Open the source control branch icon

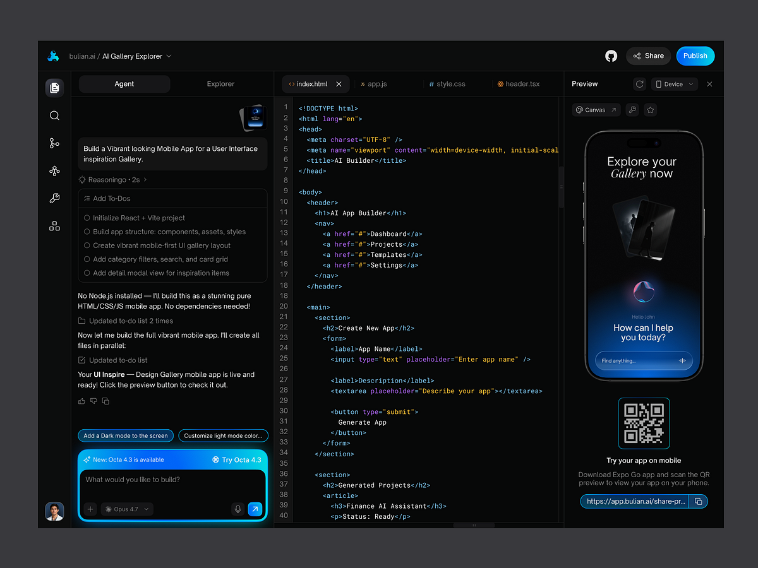coord(54,143)
